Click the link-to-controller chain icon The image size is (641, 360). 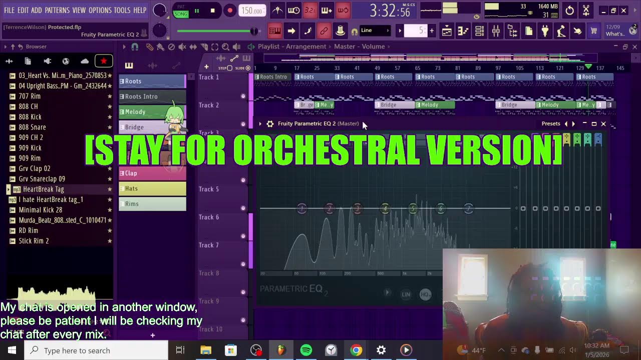click(324, 31)
